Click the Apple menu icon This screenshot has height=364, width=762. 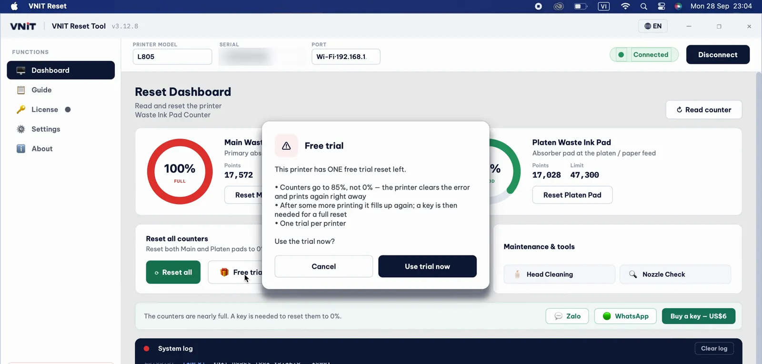click(14, 6)
